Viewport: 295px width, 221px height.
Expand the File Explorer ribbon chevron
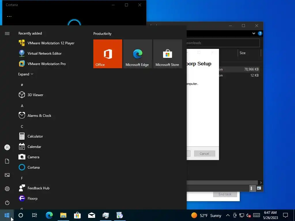pyautogui.click(x=254, y=33)
